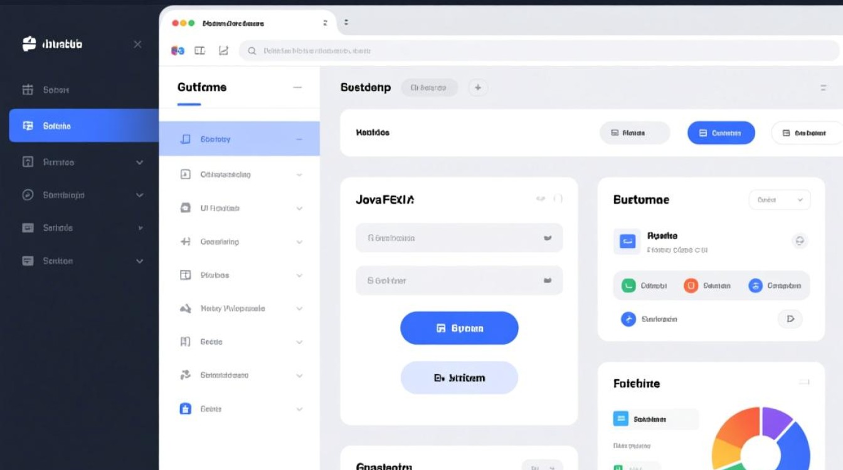
Task: Toggle the blue highlighted pill in Houkioe row
Action: click(721, 133)
